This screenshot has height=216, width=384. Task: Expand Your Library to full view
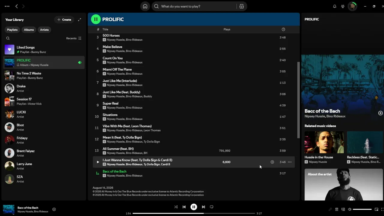click(79, 20)
